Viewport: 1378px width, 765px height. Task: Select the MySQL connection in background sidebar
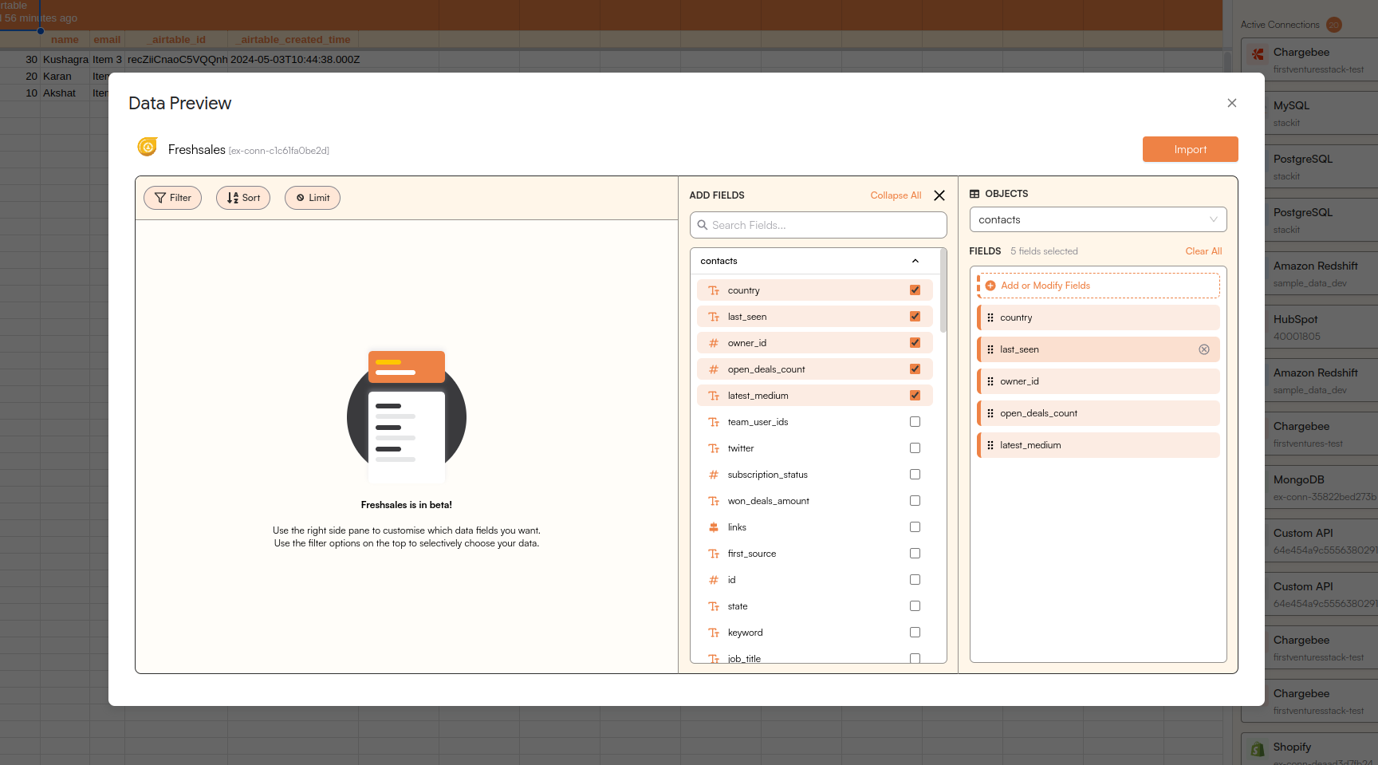point(1321,113)
